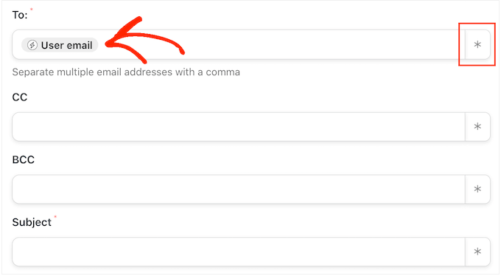Select the User email token chip

click(x=60, y=45)
